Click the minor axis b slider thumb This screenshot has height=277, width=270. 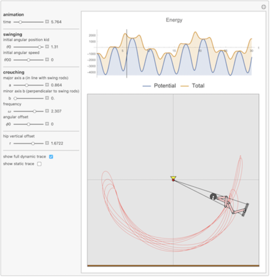point(16,98)
